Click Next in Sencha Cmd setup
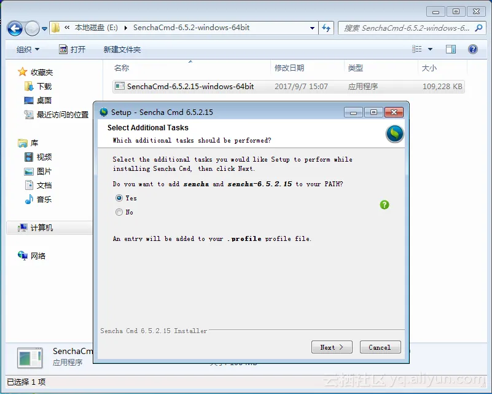Screen dimensions: 492x394 coord(332,347)
